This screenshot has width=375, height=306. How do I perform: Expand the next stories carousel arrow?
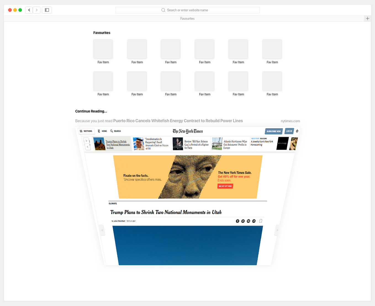point(86,140)
